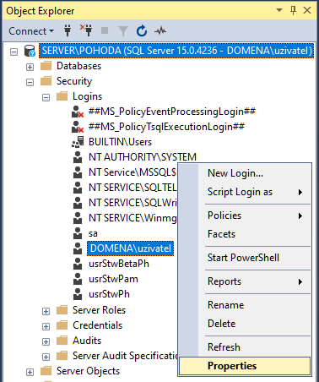319x382 pixels.
Task: Select the NT Service\MSSQL$ login
Action: 132,172
